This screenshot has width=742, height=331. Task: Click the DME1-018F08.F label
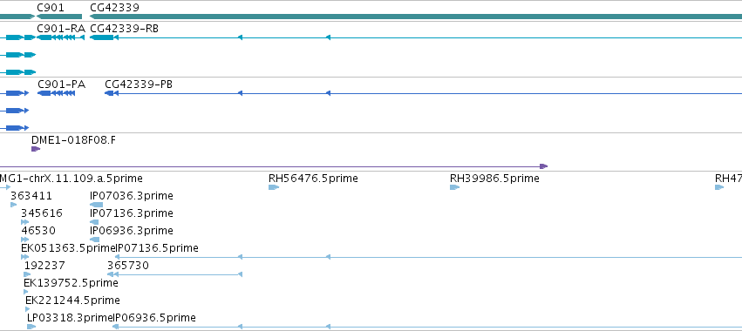tap(73, 140)
